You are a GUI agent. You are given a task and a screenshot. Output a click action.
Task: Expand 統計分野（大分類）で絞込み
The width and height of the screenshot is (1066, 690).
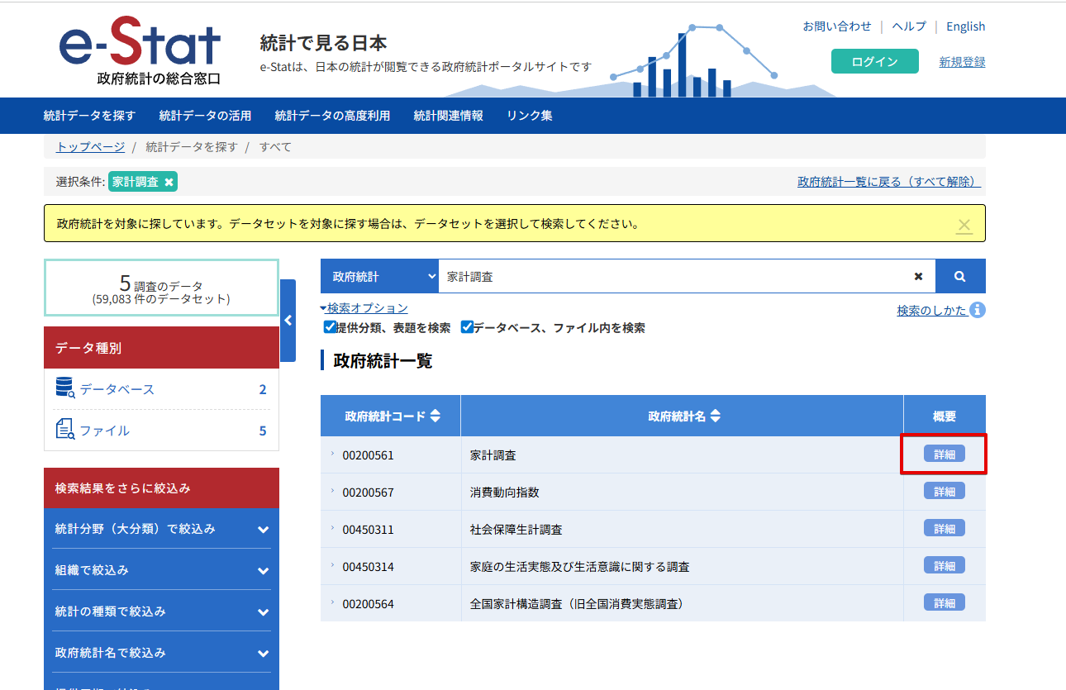(x=161, y=529)
